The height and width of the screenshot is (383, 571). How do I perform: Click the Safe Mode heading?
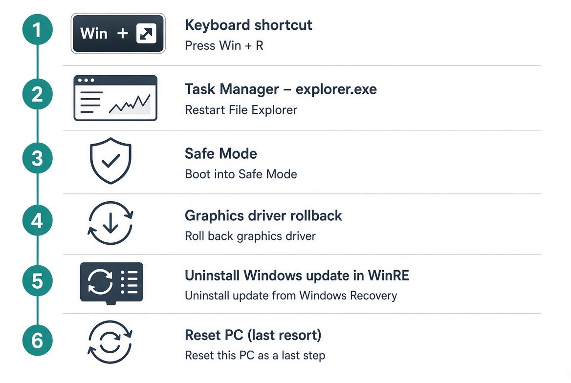point(221,153)
